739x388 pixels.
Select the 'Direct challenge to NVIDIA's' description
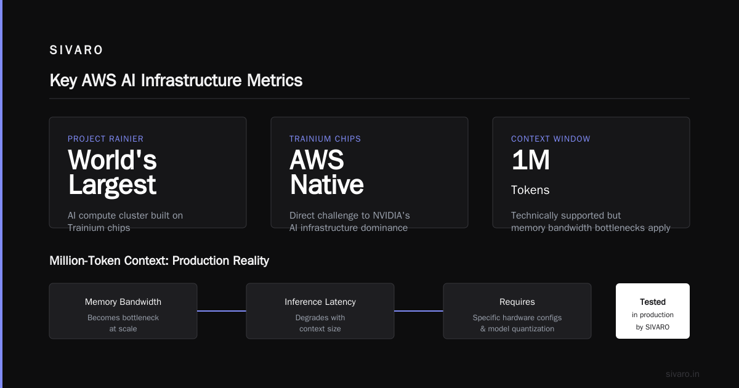pyautogui.click(x=349, y=216)
